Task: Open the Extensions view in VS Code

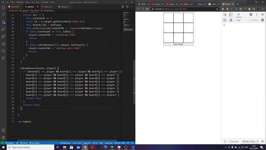Action: point(3,37)
